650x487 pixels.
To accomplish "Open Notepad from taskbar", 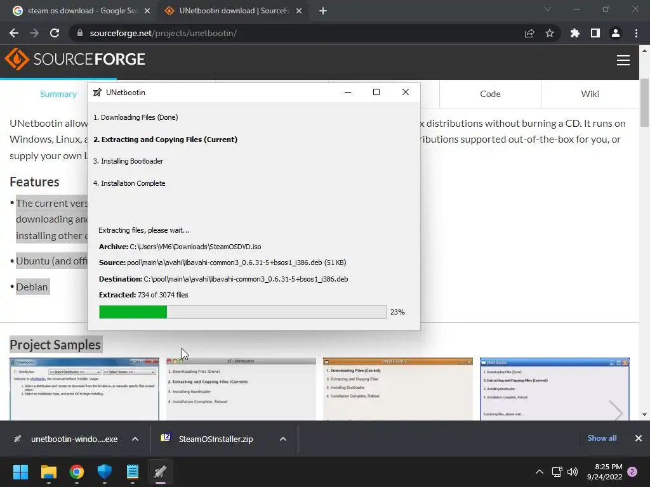I will pos(133,472).
